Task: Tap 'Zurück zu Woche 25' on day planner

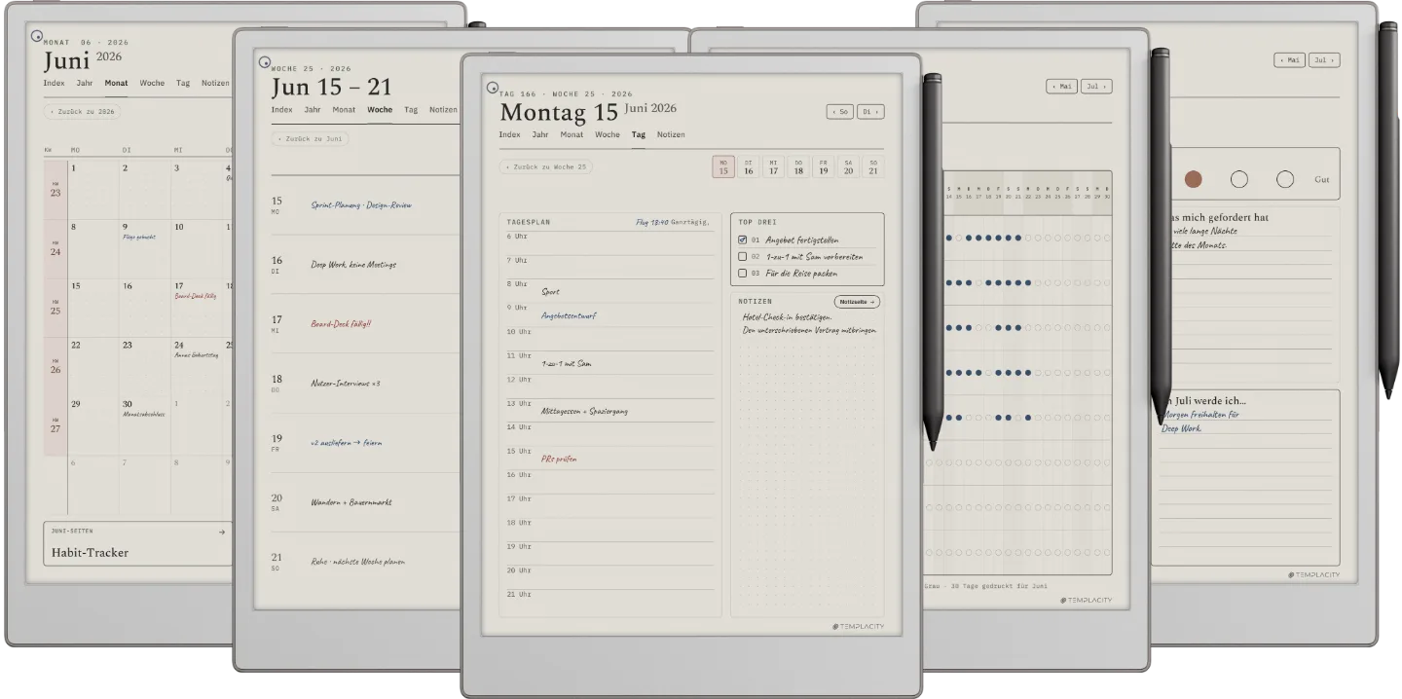Action: [x=546, y=166]
